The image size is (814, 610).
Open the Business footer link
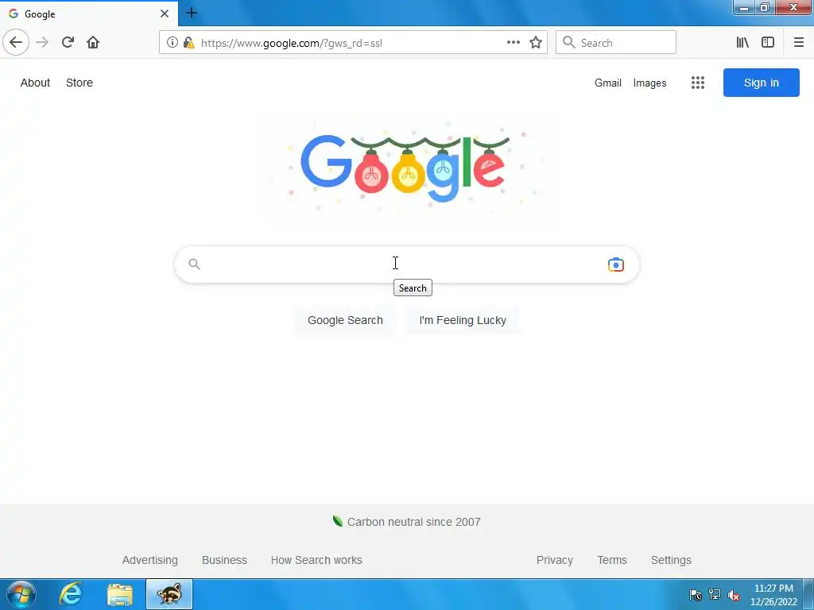pos(224,560)
